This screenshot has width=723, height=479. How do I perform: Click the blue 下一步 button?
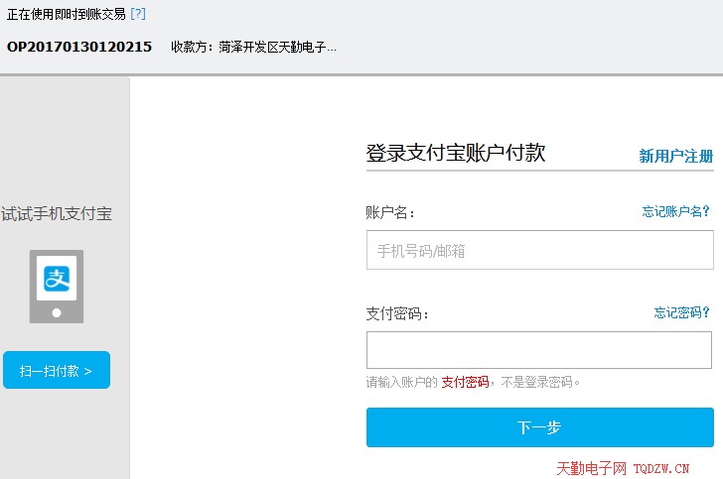pyautogui.click(x=540, y=427)
